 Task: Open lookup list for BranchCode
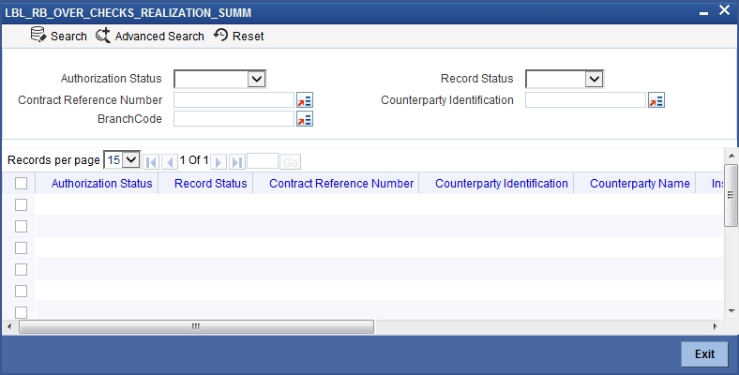[305, 119]
